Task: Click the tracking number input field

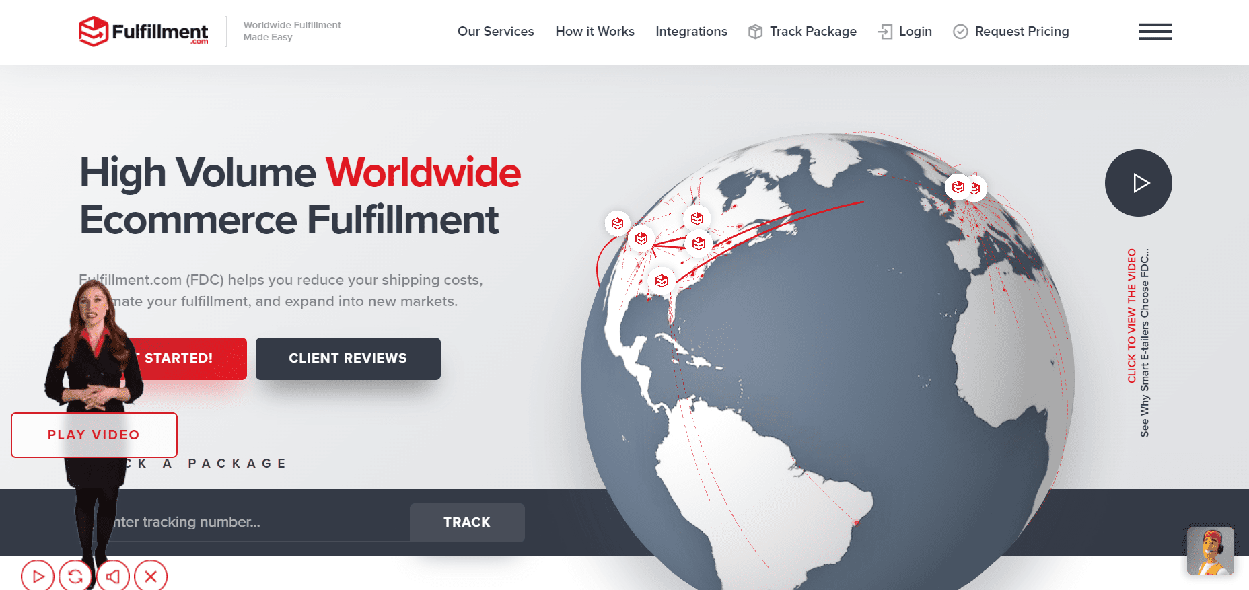Action: click(244, 522)
